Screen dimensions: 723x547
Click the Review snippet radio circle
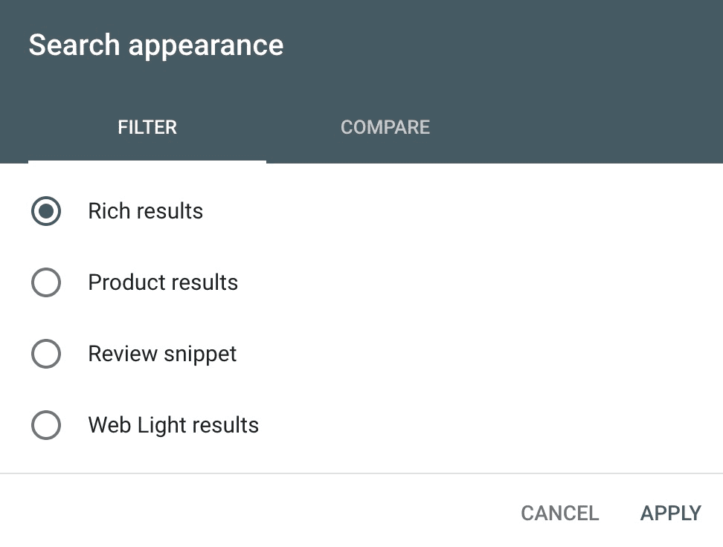pos(46,354)
